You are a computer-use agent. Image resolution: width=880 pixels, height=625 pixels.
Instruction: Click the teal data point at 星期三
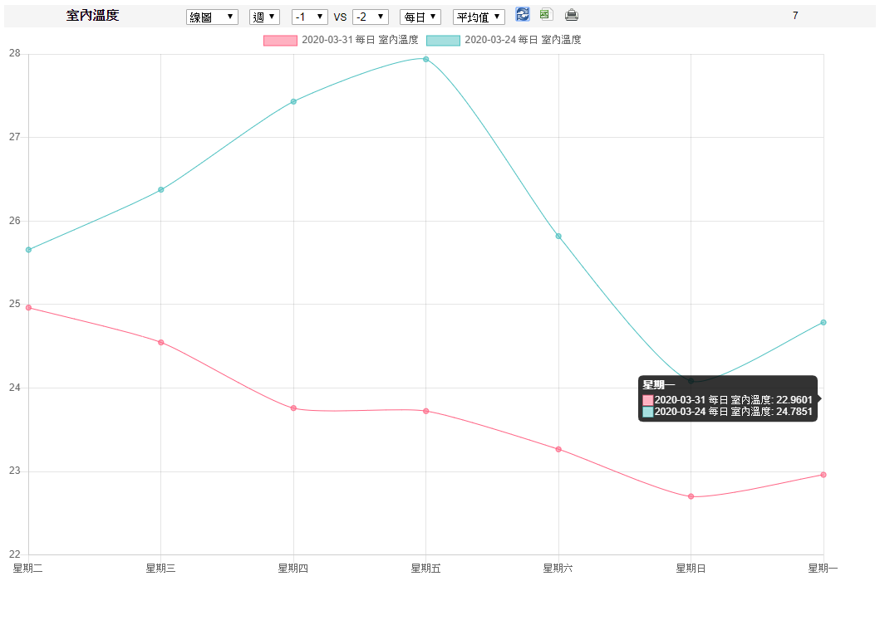(160, 190)
